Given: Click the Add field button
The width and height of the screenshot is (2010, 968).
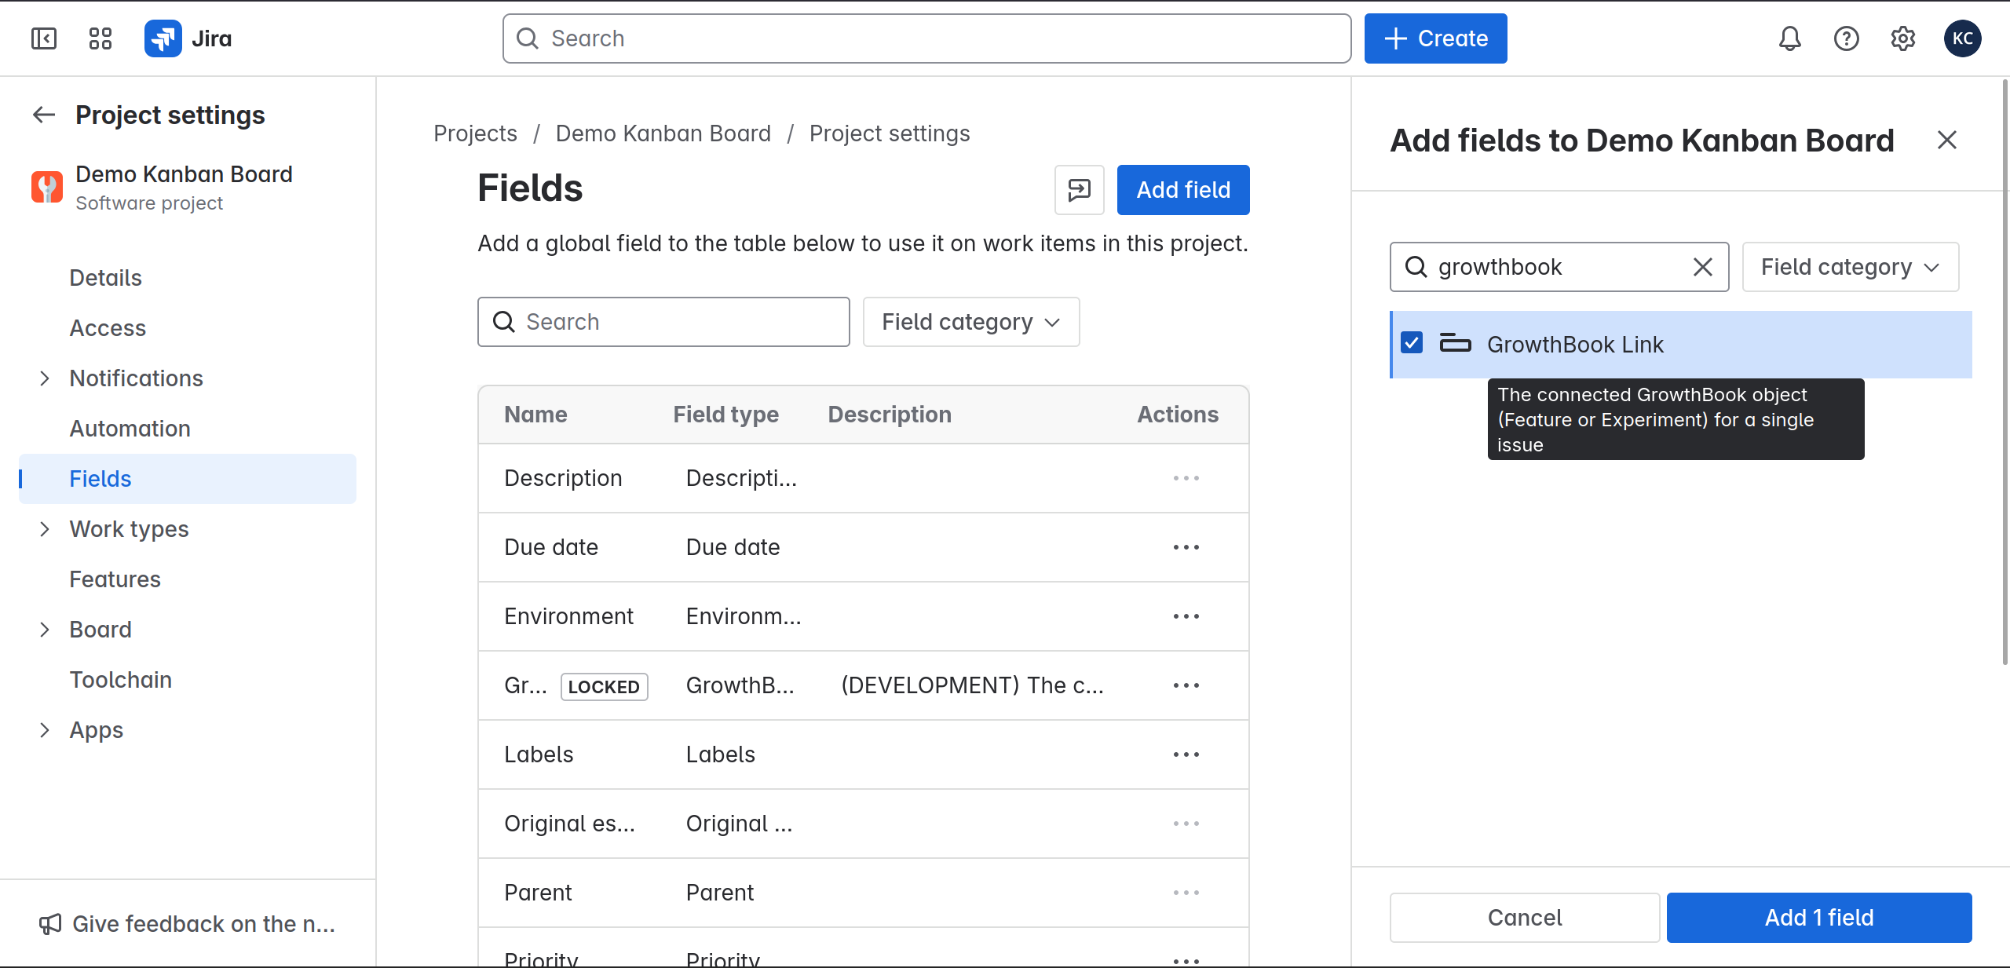Looking at the screenshot, I should [x=1183, y=190].
